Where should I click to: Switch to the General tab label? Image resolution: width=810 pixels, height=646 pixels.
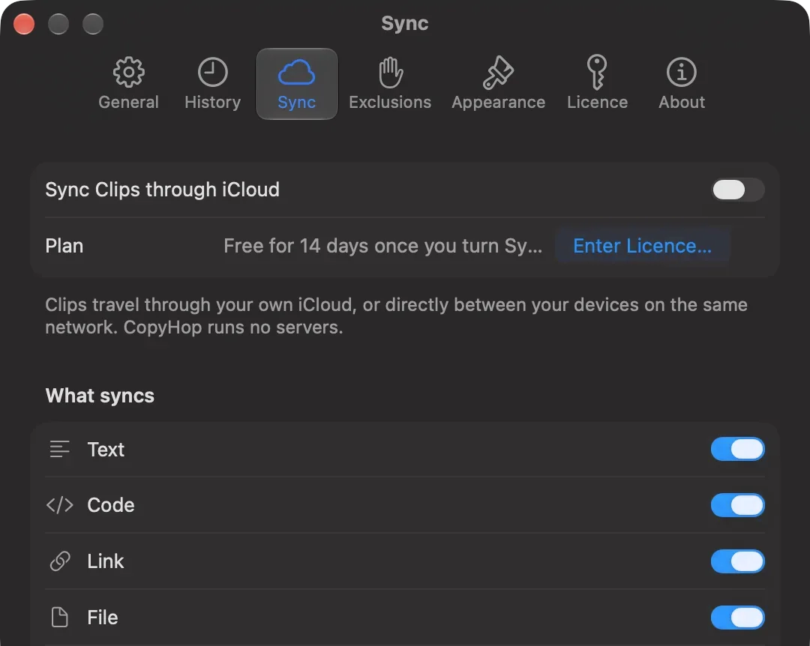[129, 102]
